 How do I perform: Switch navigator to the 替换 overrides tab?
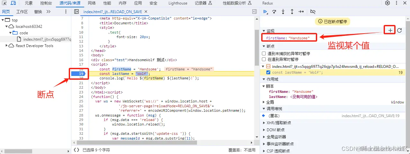[38, 12]
